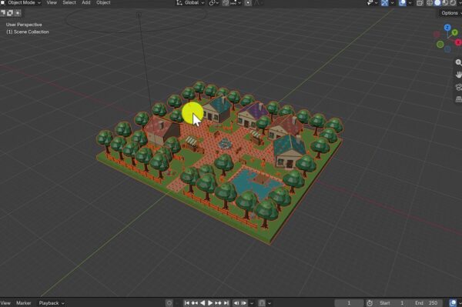Viewport: 462px width, 307px height.
Task: Click the End frame field showing 250
Action: (427, 303)
